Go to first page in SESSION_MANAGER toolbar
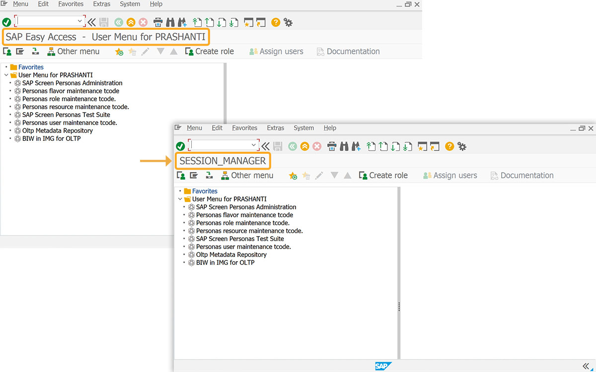 click(x=371, y=146)
